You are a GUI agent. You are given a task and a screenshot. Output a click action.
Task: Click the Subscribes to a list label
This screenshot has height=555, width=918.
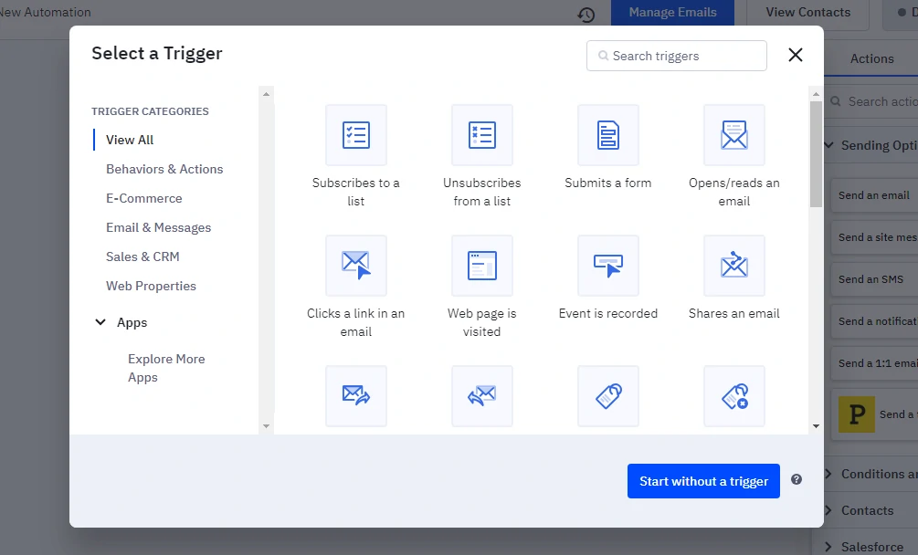pos(356,192)
